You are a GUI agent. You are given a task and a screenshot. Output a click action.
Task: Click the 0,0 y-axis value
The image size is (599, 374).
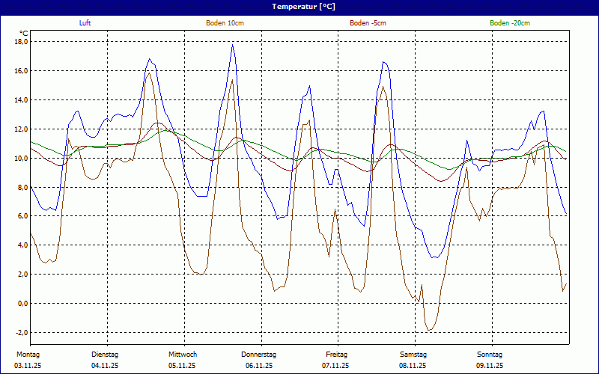23,304
